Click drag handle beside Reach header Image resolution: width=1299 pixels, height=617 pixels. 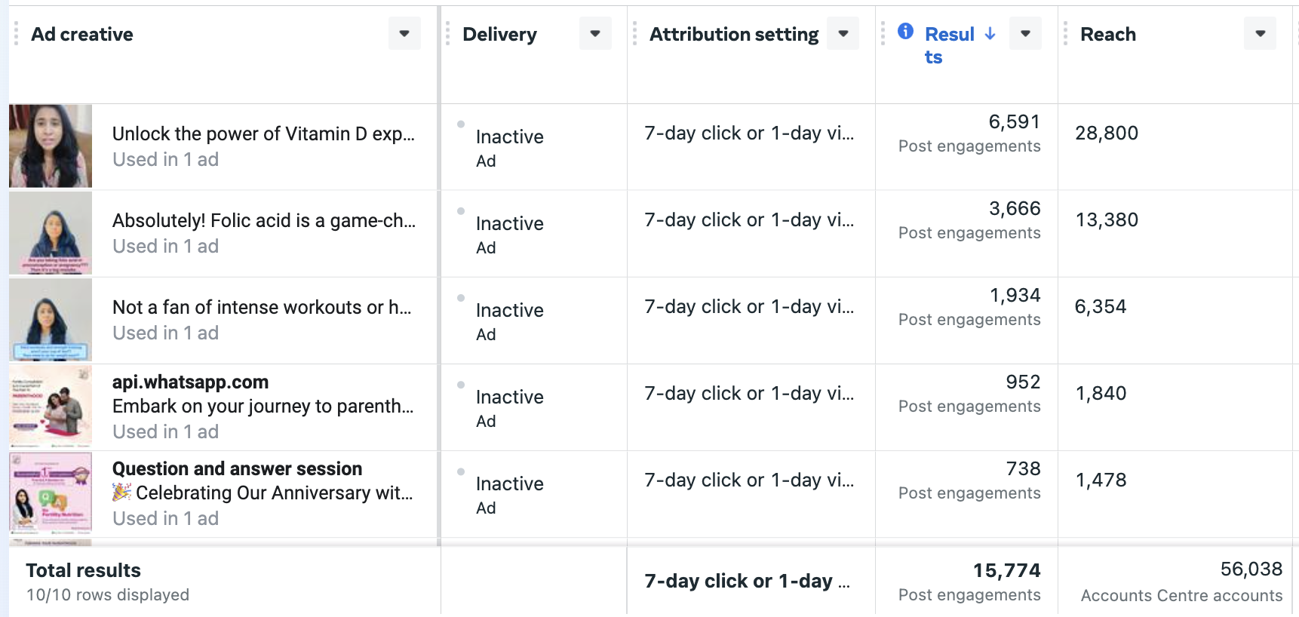point(1065,34)
